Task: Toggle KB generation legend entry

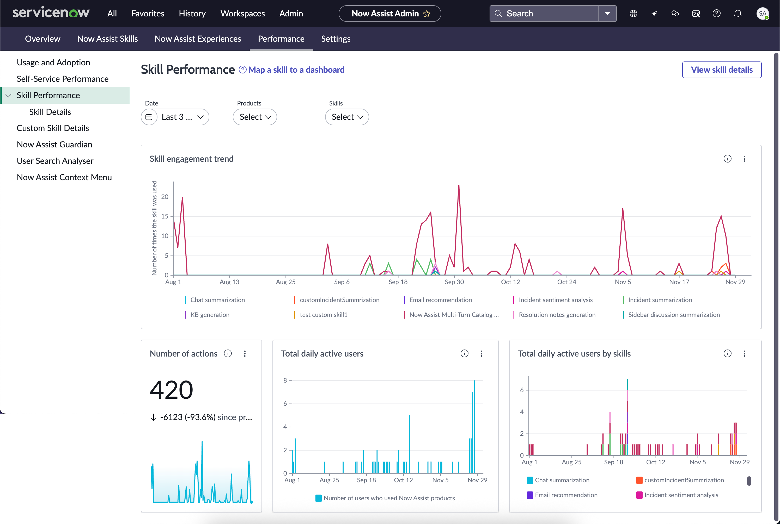Action: click(207, 314)
